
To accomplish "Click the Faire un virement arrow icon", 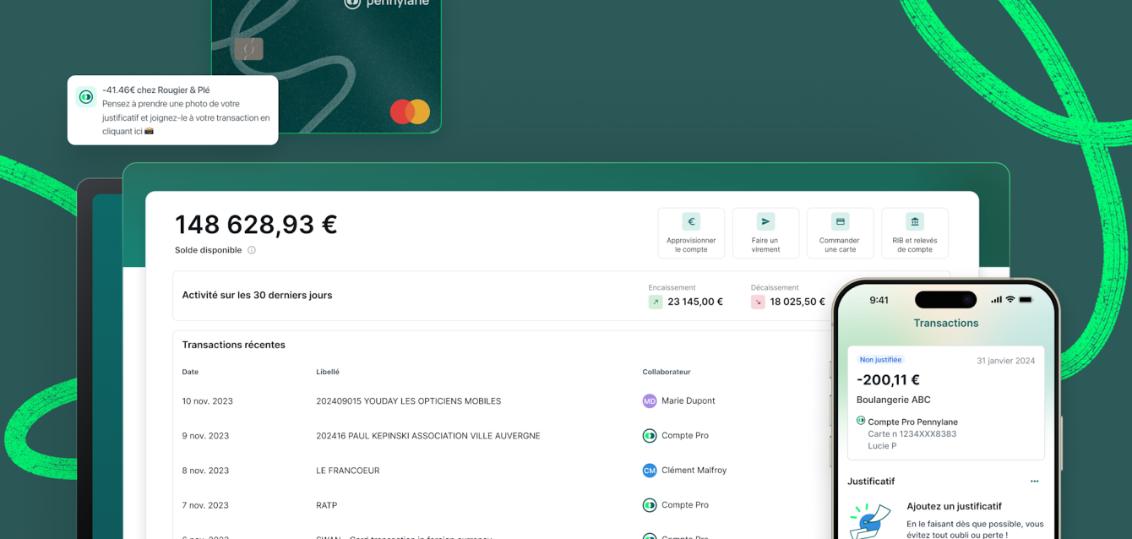I will 765,222.
